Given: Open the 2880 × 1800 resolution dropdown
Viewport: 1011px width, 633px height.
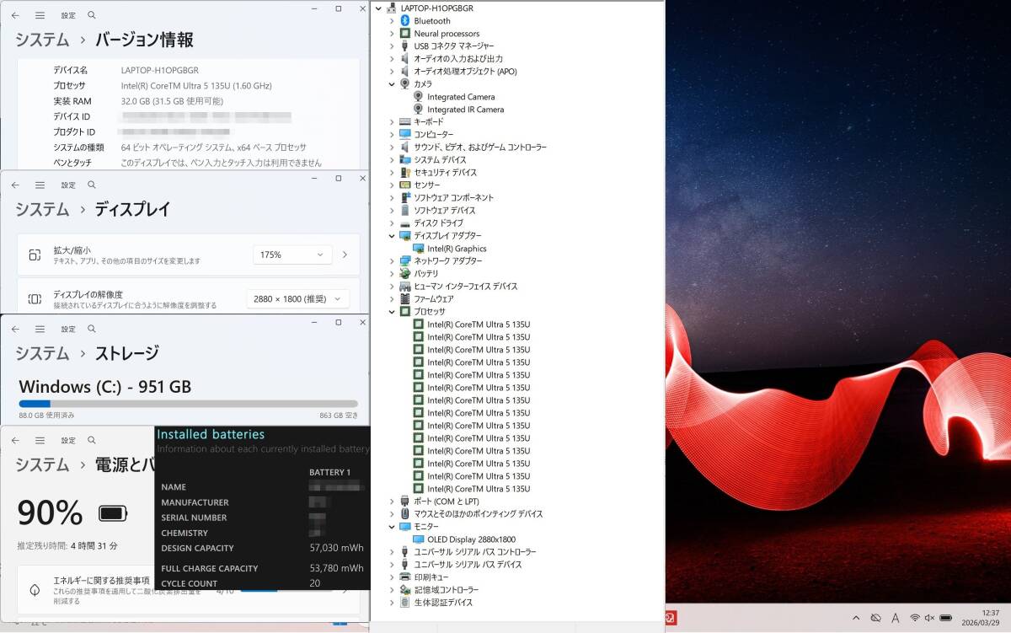Looking at the screenshot, I should [x=298, y=298].
